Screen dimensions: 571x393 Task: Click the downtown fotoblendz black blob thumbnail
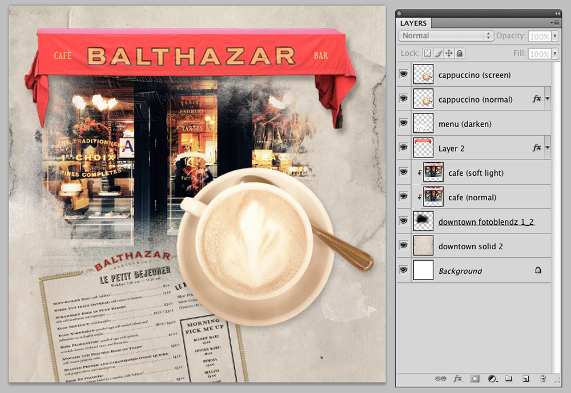tap(423, 221)
